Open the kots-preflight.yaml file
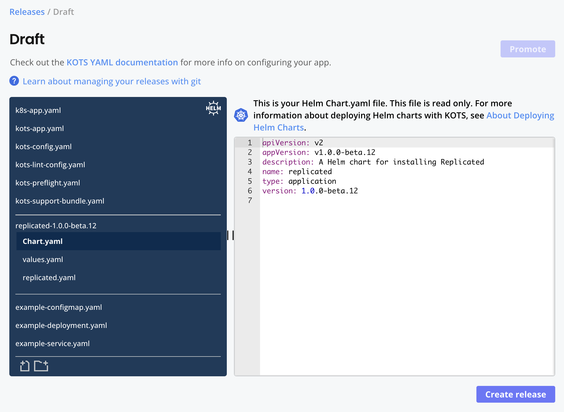The width and height of the screenshot is (564, 412). (x=48, y=183)
